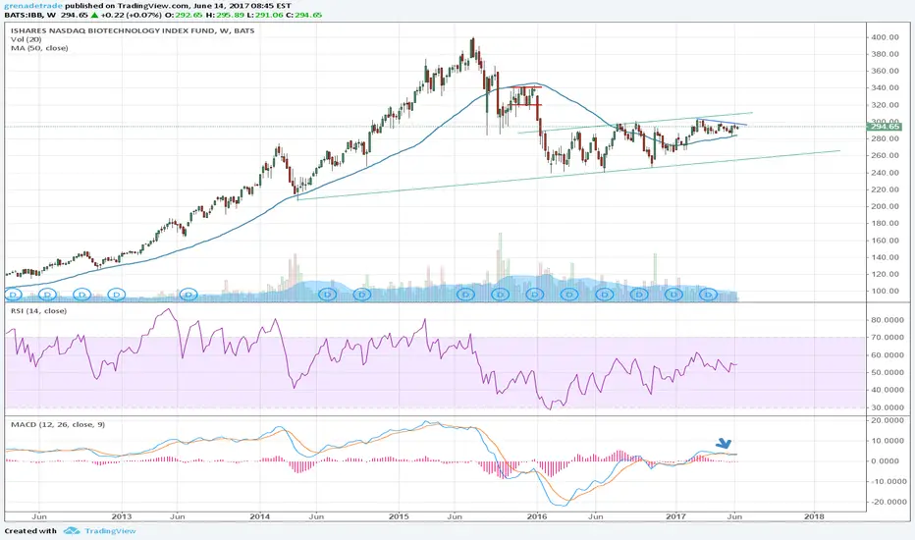
Task: Click the 100.00 price axis label
Action: pyautogui.click(x=885, y=291)
